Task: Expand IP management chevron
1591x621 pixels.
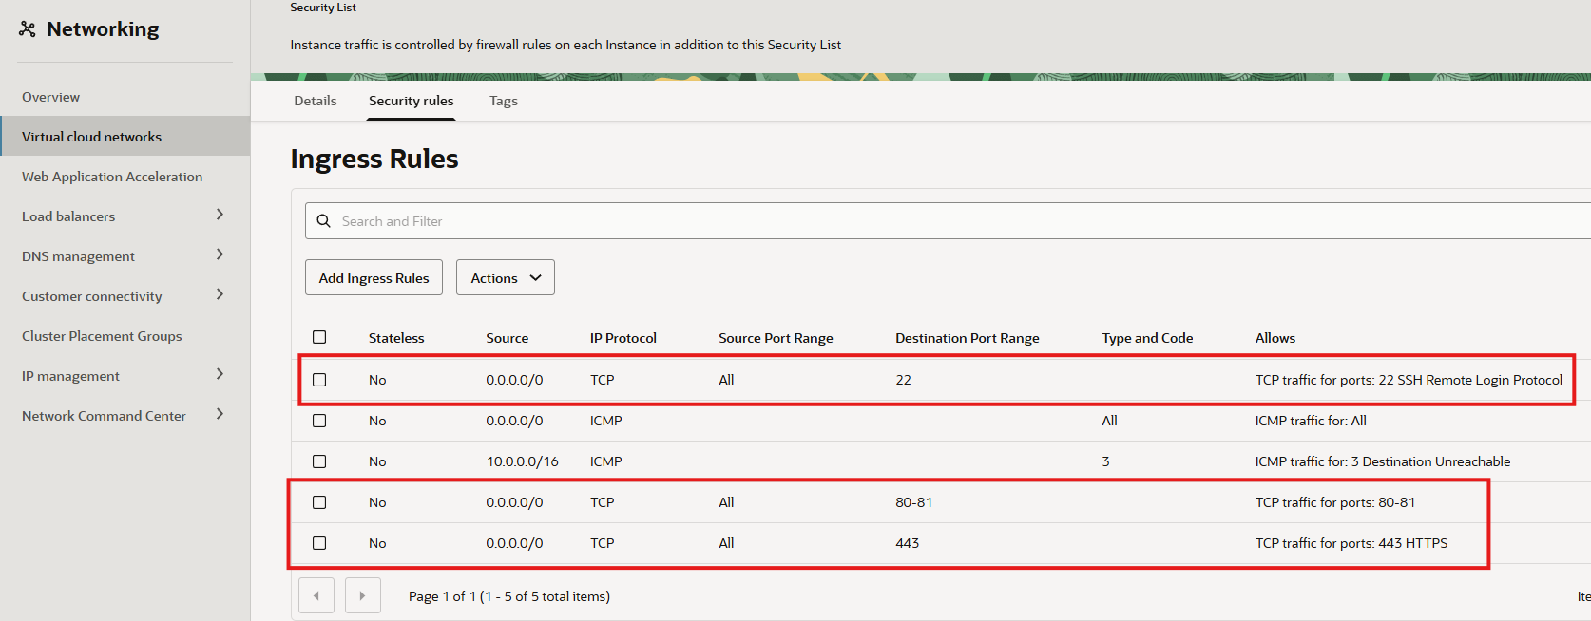Action: (x=220, y=375)
